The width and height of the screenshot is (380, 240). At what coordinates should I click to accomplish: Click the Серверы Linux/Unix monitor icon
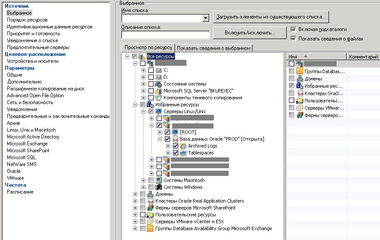[x=158, y=111]
